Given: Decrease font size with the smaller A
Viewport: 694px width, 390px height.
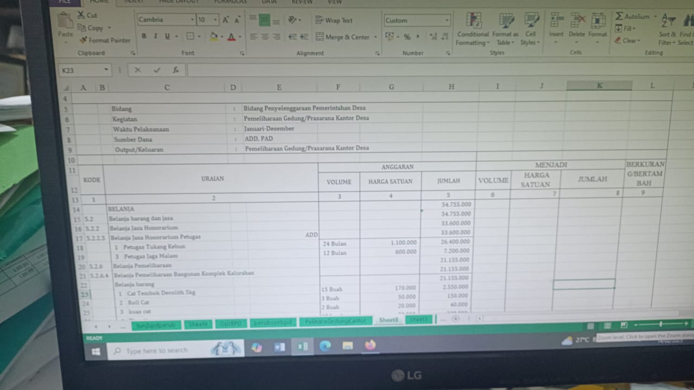Looking at the screenshot, I should [237, 20].
